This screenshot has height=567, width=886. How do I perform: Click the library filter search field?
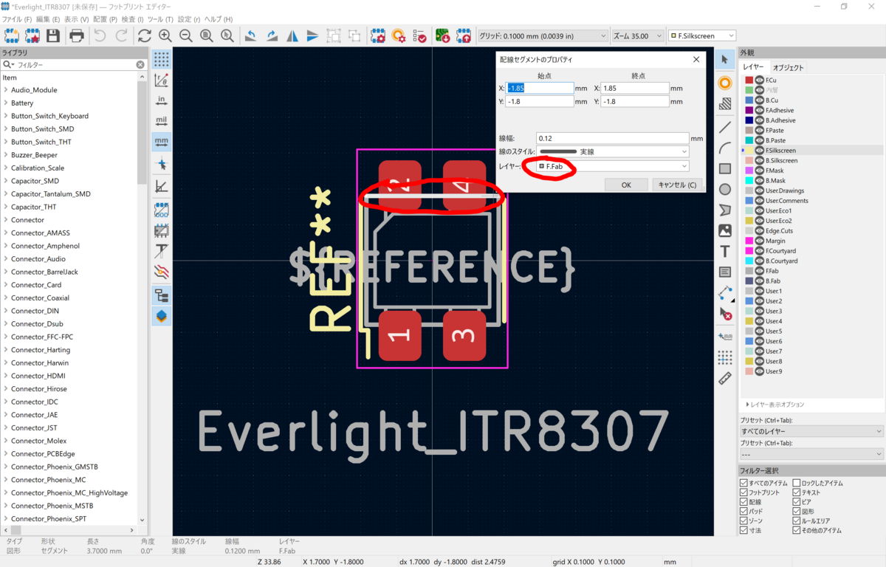(74, 65)
